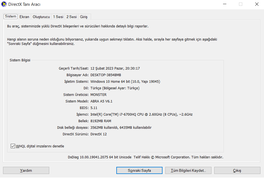The width and height of the screenshot is (264, 183).
Task: Click the DirectX 12 version value
Action: tap(98, 134)
